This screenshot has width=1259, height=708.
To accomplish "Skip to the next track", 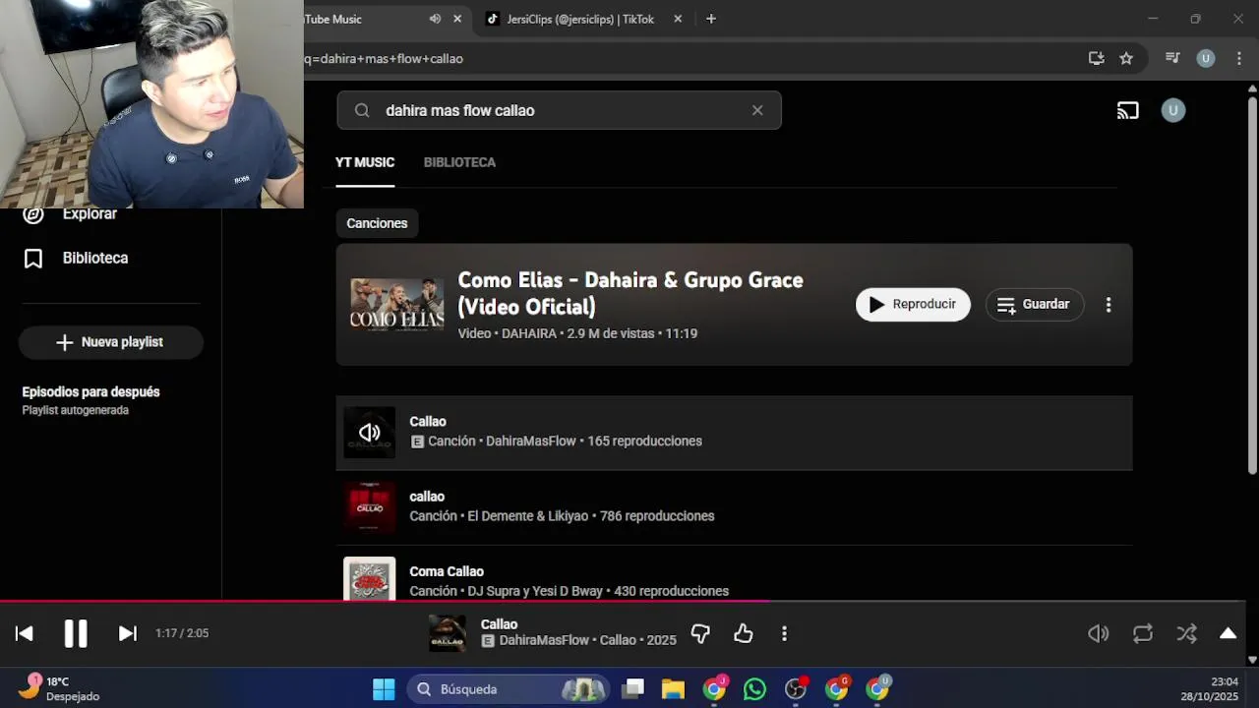I will (x=127, y=633).
